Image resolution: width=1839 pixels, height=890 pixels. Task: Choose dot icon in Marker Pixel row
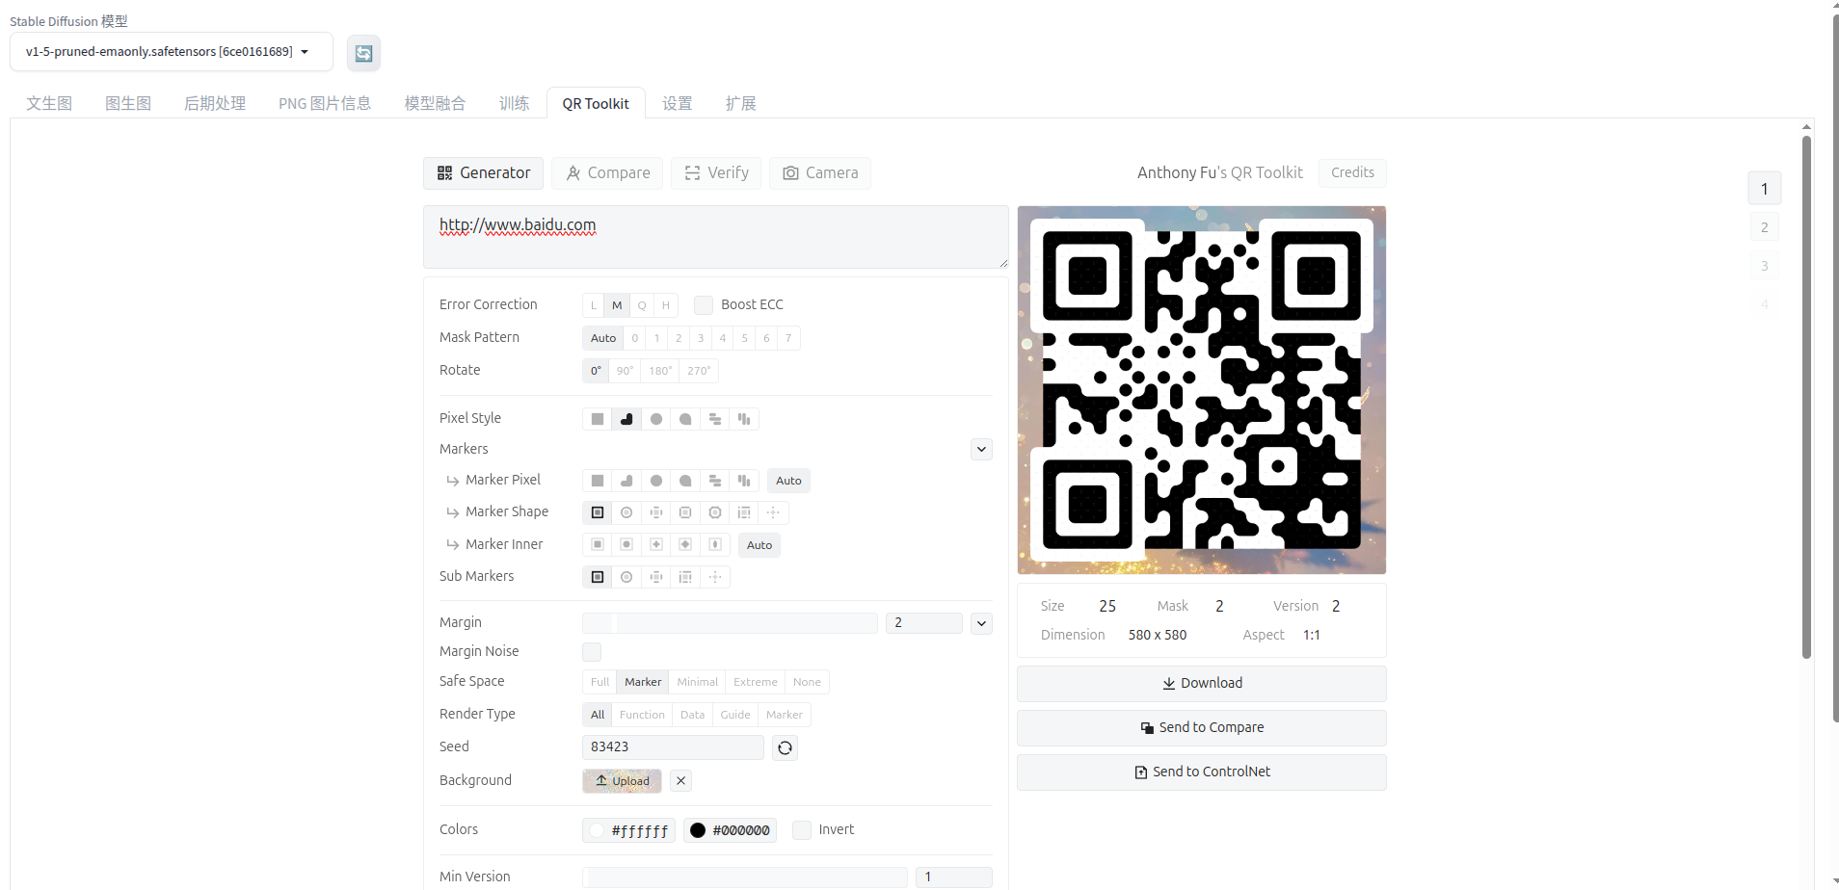(x=656, y=481)
